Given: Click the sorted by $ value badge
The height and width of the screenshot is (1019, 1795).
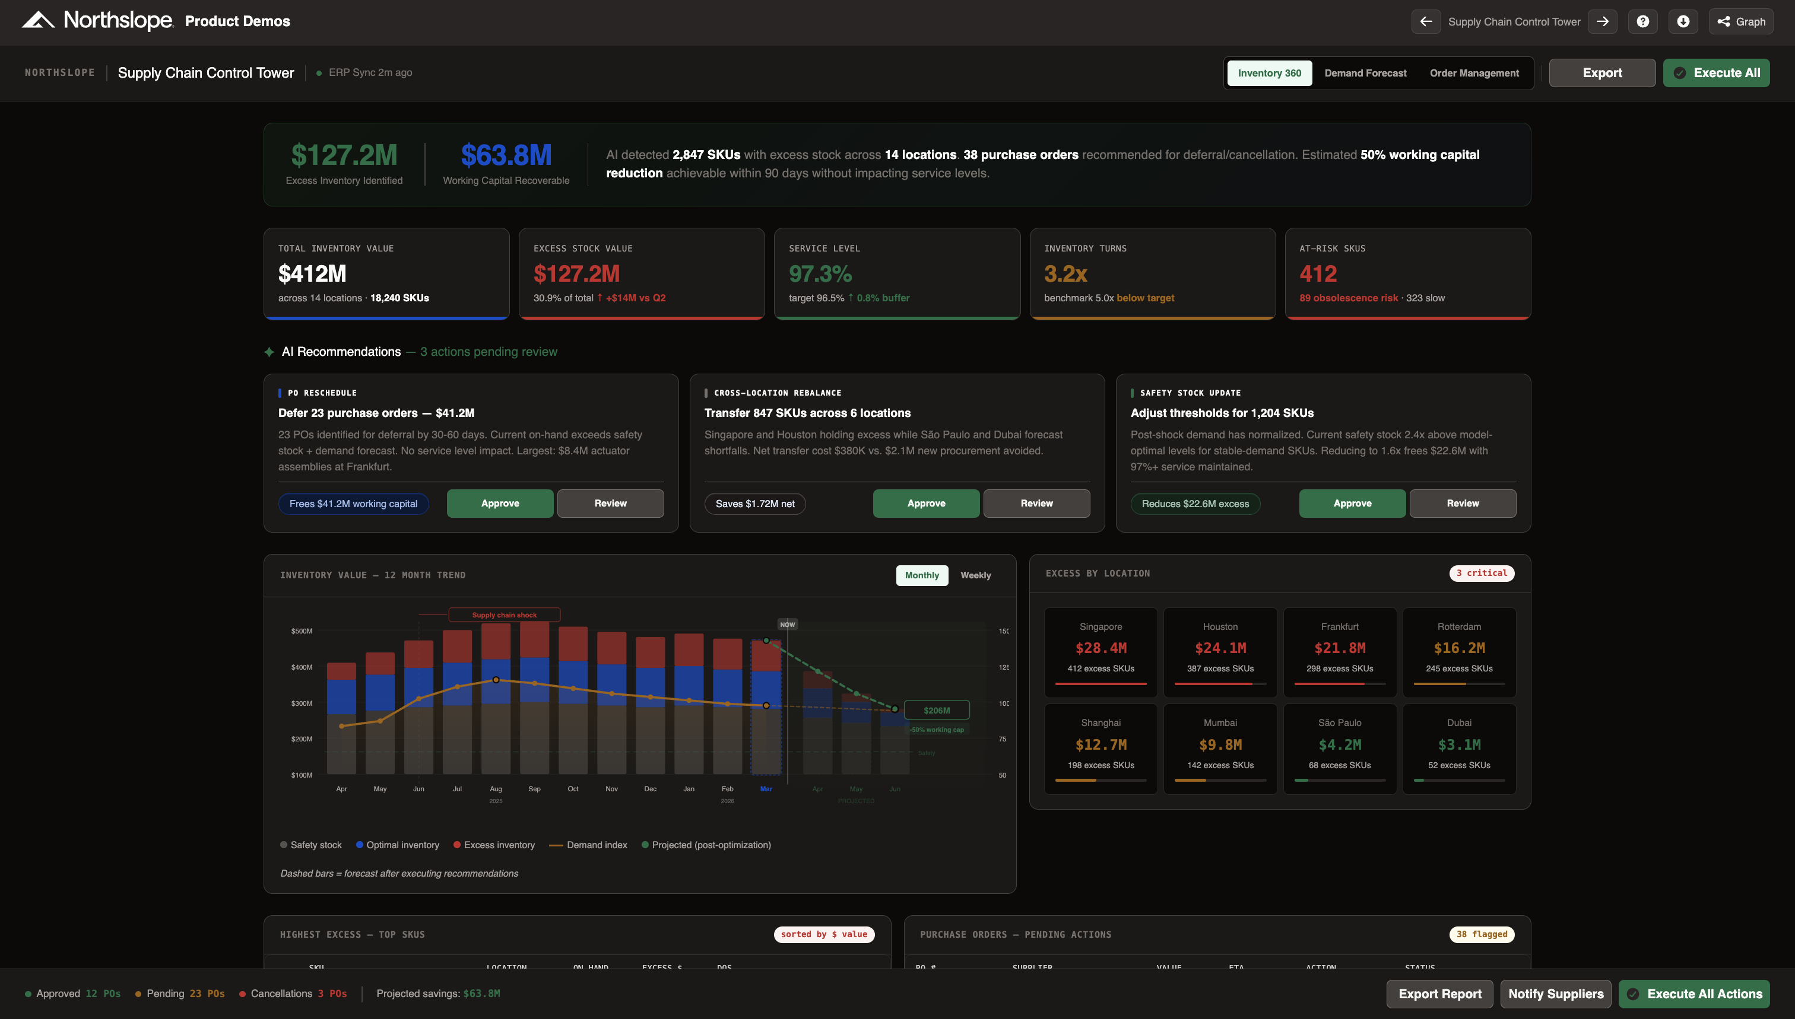Looking at the screenshot, I should pos(824,934).
